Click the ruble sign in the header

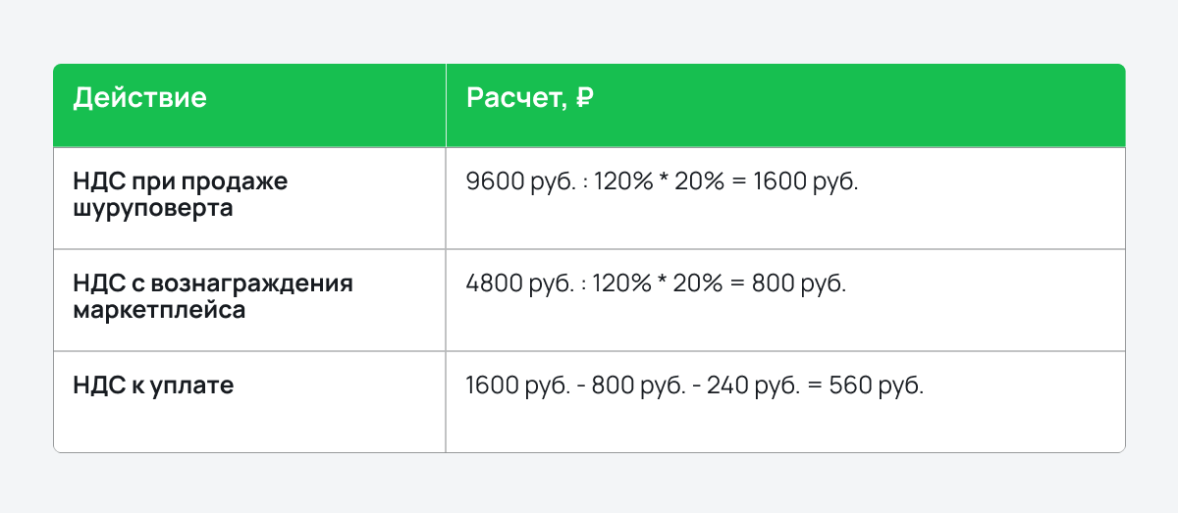point(584,98)
